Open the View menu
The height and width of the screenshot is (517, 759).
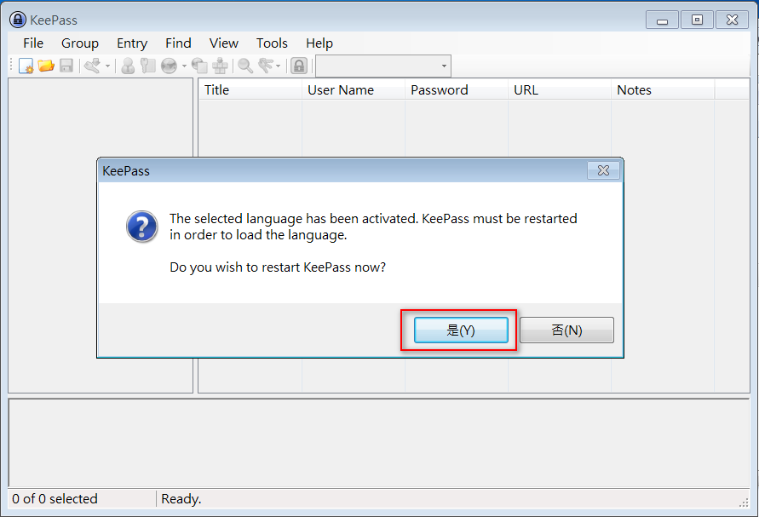point(224,43)
